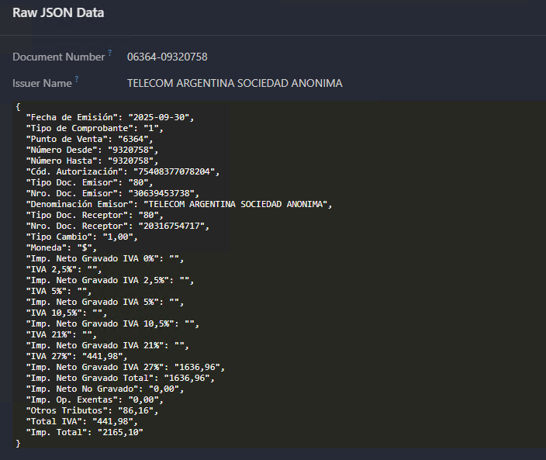Click the help icon beside Issuer Name

pyautogui.click(x=77, y=80)
